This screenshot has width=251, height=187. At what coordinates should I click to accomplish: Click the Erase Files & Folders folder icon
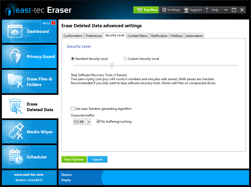point(15,81)
